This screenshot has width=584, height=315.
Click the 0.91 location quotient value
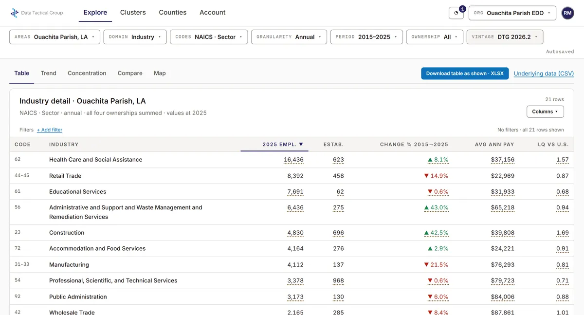click(563, 248)
